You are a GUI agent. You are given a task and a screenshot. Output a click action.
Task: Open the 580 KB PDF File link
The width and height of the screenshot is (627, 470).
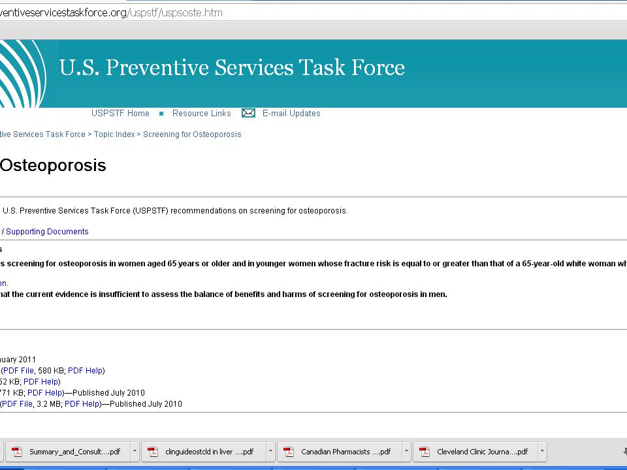click(x=18, y=371)
